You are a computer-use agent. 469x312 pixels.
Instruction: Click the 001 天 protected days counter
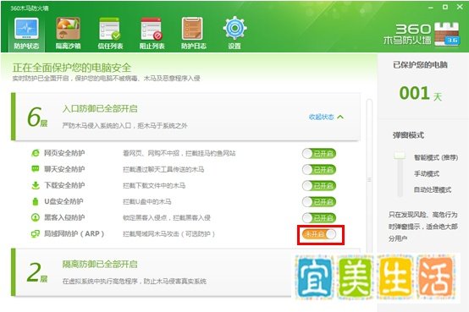point(420,93)
